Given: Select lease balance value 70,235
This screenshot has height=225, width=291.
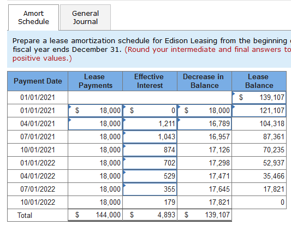Looking at the screenshot, I should click(x=259, y=150).
